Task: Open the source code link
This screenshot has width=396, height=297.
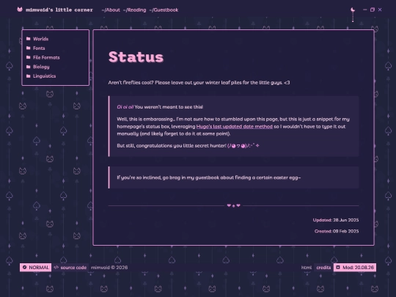Action: pyautogui.click(x=73, y=268)
